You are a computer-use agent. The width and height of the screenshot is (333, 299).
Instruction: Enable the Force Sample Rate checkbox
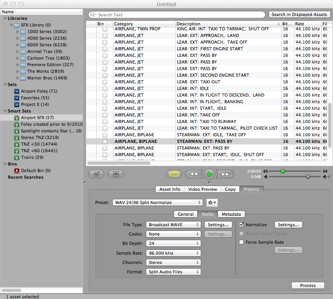(x=242, y=242)
